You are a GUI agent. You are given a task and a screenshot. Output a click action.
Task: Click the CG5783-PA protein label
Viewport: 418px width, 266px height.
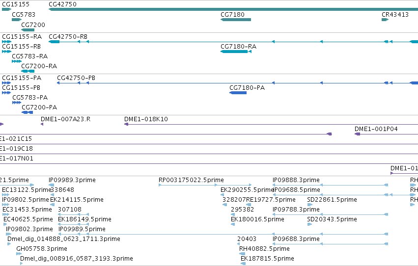(x=30, y=98)
